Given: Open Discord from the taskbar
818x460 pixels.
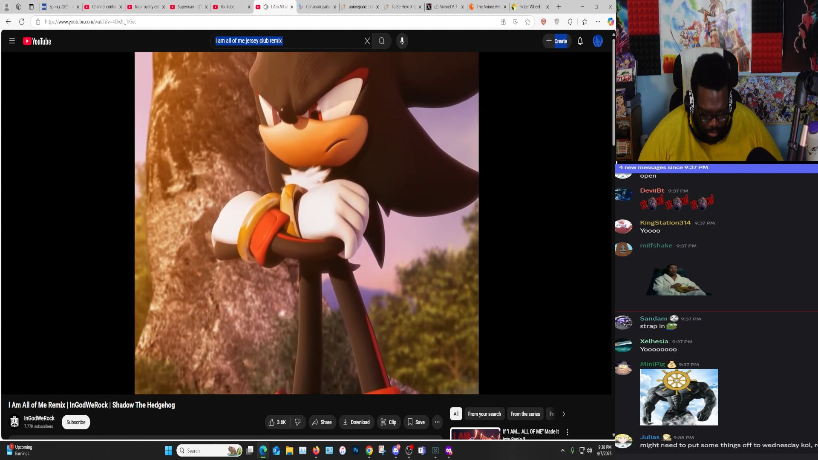Looking at the screenshot, I should click(396, 450).
